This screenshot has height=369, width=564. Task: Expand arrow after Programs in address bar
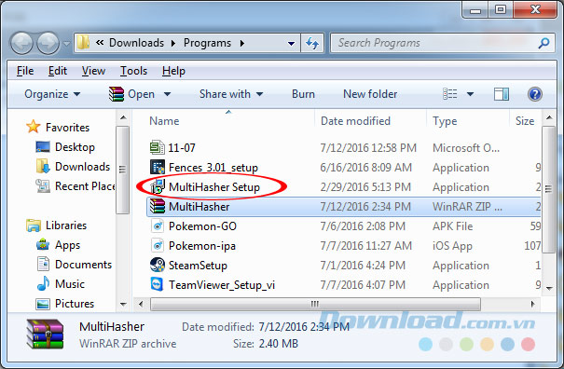[x=242, y=43]
